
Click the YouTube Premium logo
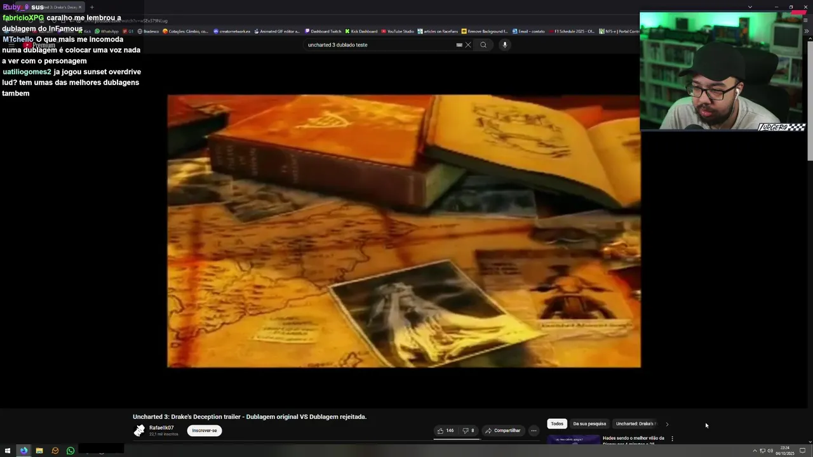[x=39, y=45]
